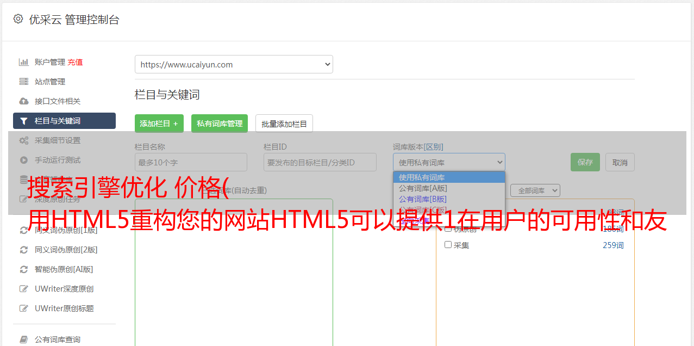Click the green 保存 button
The height and width of the screenshot is (346, 694).
(x=585, y=162)
